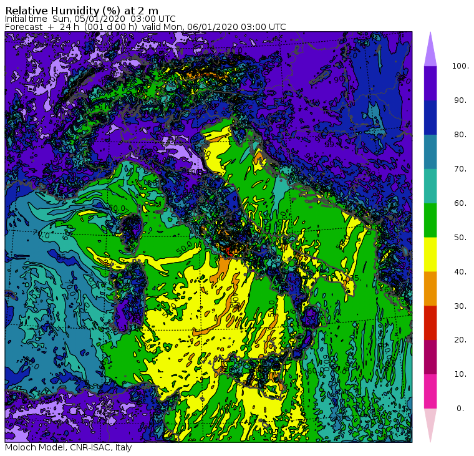Click the '60.' colorbar label
The image size is (474, 456).
point(460,203)
